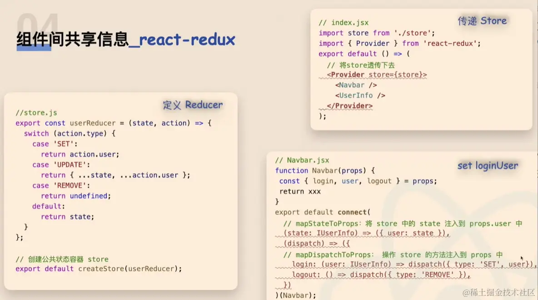The height and width of the screenshot is (300, 538).
Task: Click the line import store from './store'
Action: click(377, 33)
